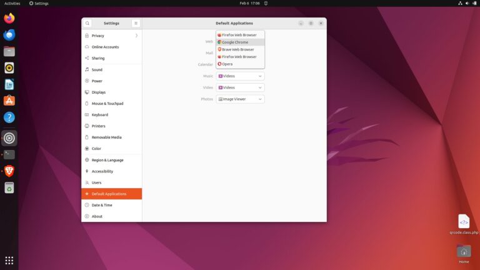Screen dimensions: 480x270
Task: Open the Settings hamburger menu
Action: [x=136, y=23]
